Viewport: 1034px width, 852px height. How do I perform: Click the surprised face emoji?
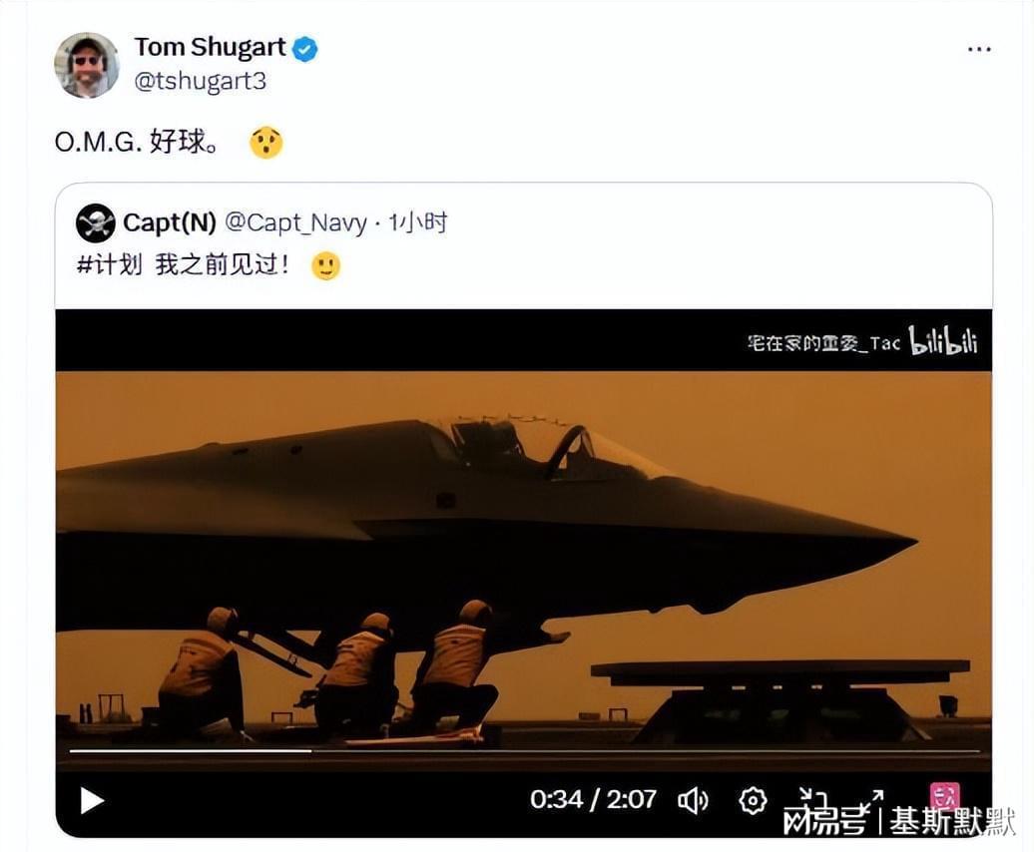[x=266, y=143]
